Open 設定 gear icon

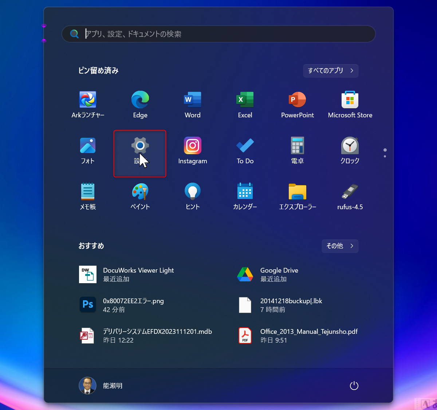[x=140, y=146]
